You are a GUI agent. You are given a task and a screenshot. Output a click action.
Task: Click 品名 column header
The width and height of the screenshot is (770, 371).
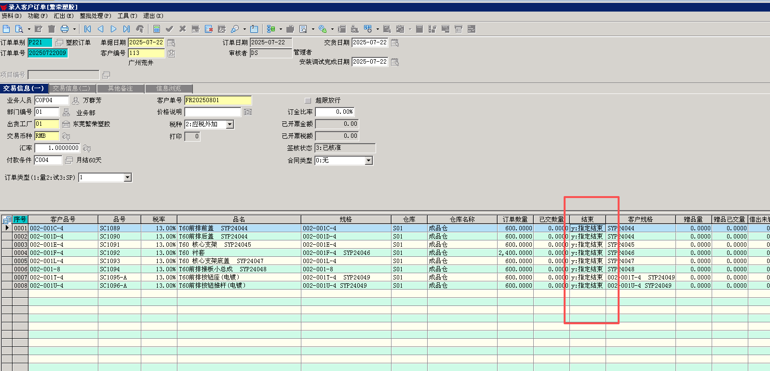pyautogui.click(x=239, y=219)
